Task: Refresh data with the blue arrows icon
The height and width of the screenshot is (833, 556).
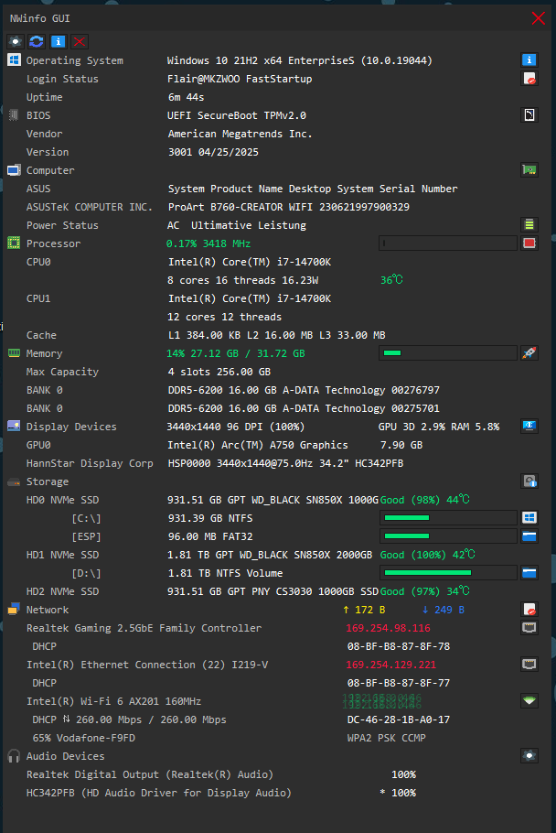Action: [x=37, y=41]
